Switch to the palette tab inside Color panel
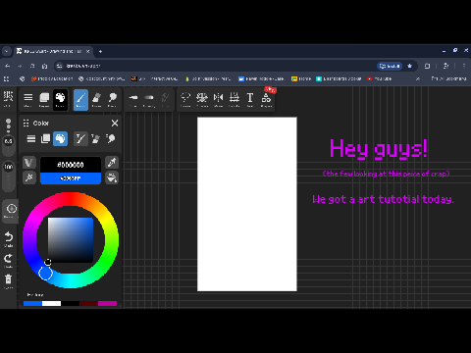The width and height of the screenshot is (471, 353). click(x=60, y=139)
